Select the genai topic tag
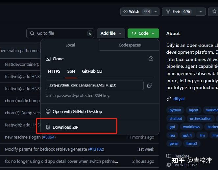Image resolution: width=218 pixels, height=170 pixels. [174, 144]
